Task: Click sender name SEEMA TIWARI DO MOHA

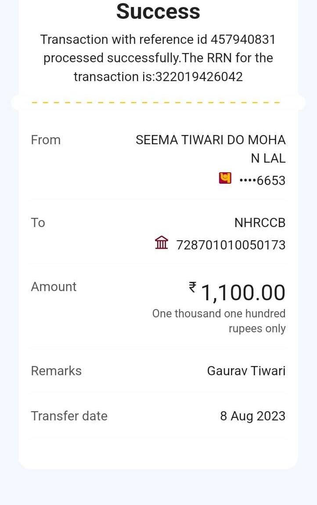Action: tap(210, 140)
